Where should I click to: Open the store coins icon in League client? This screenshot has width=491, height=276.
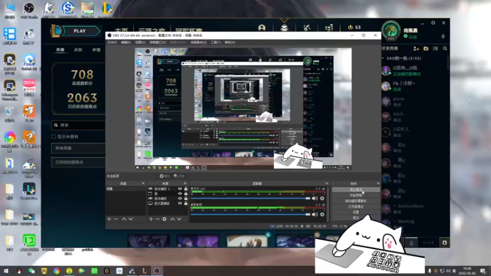(x=329, y=28)
